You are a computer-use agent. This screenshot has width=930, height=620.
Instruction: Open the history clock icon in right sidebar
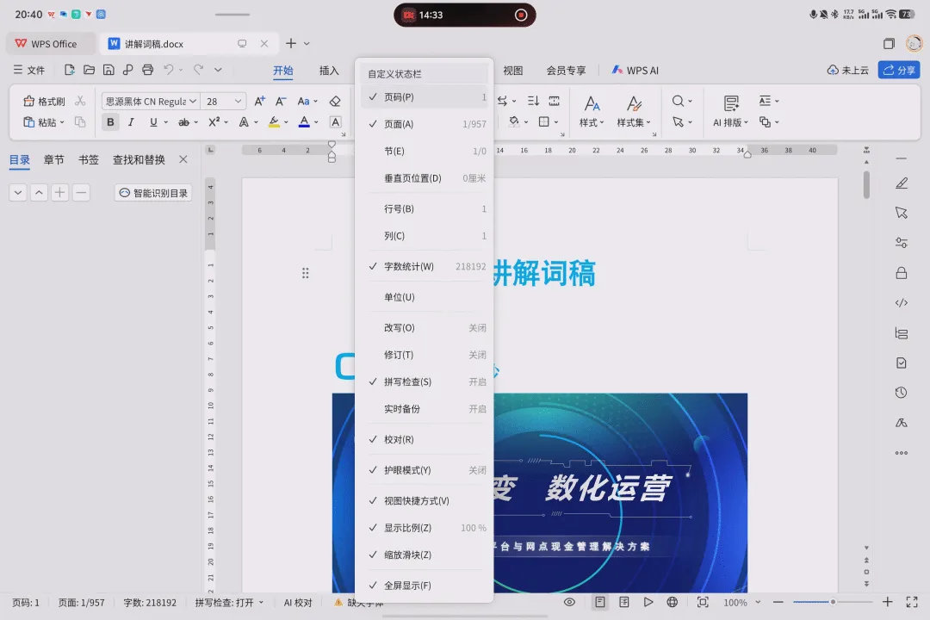coord(901,392)
